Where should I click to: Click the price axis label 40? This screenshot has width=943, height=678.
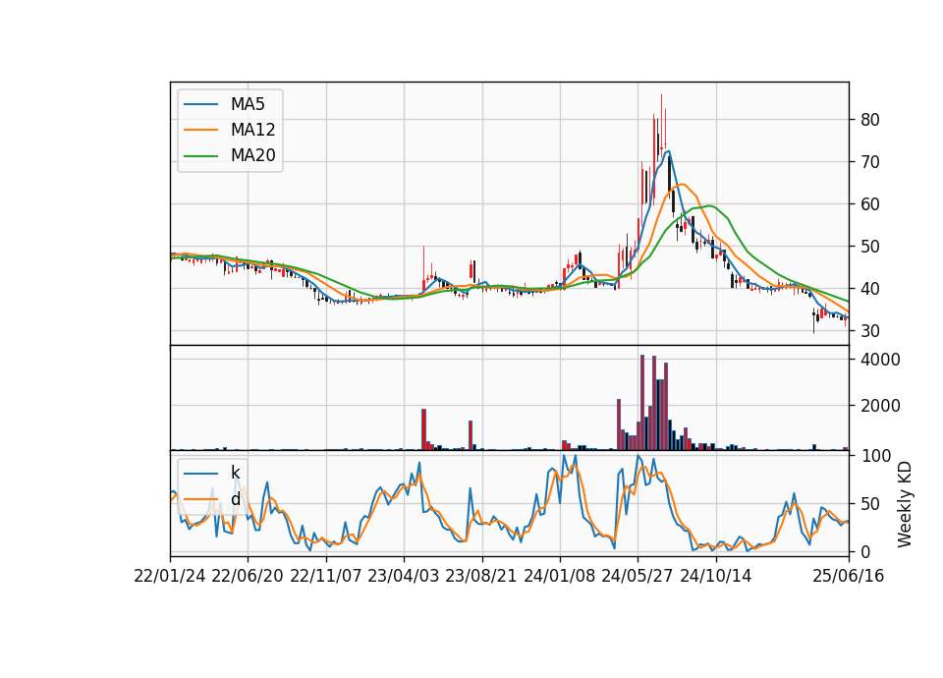point(869,289)
